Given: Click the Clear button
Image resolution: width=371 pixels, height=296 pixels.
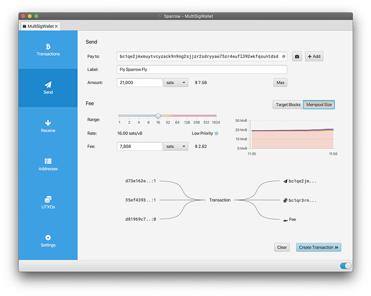Looking at the screenshot, I should click(x=282, y=247).
